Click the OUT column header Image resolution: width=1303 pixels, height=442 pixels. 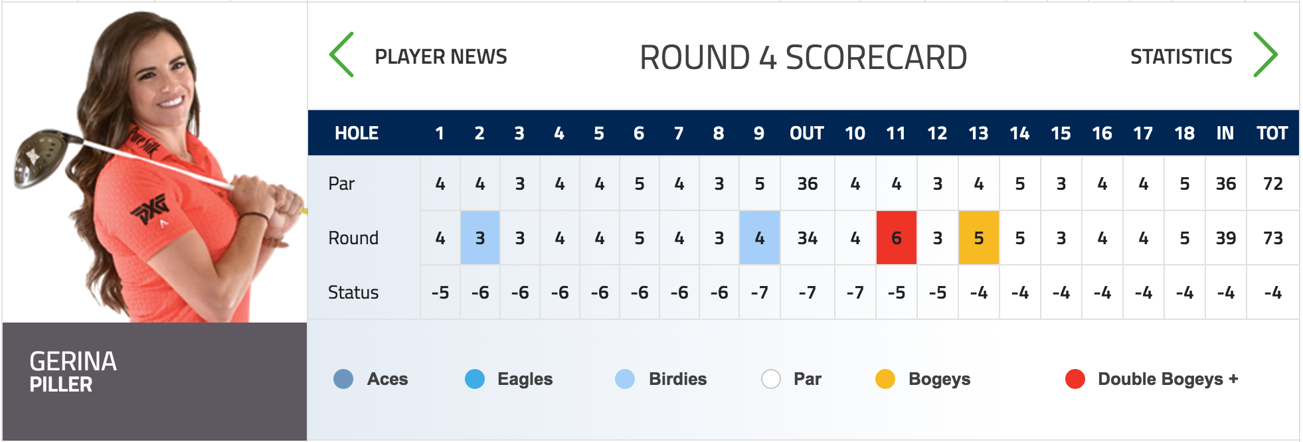pos(807,133)
